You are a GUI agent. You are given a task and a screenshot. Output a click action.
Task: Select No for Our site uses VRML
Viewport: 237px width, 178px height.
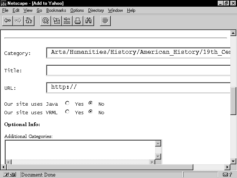click(90, 112)
